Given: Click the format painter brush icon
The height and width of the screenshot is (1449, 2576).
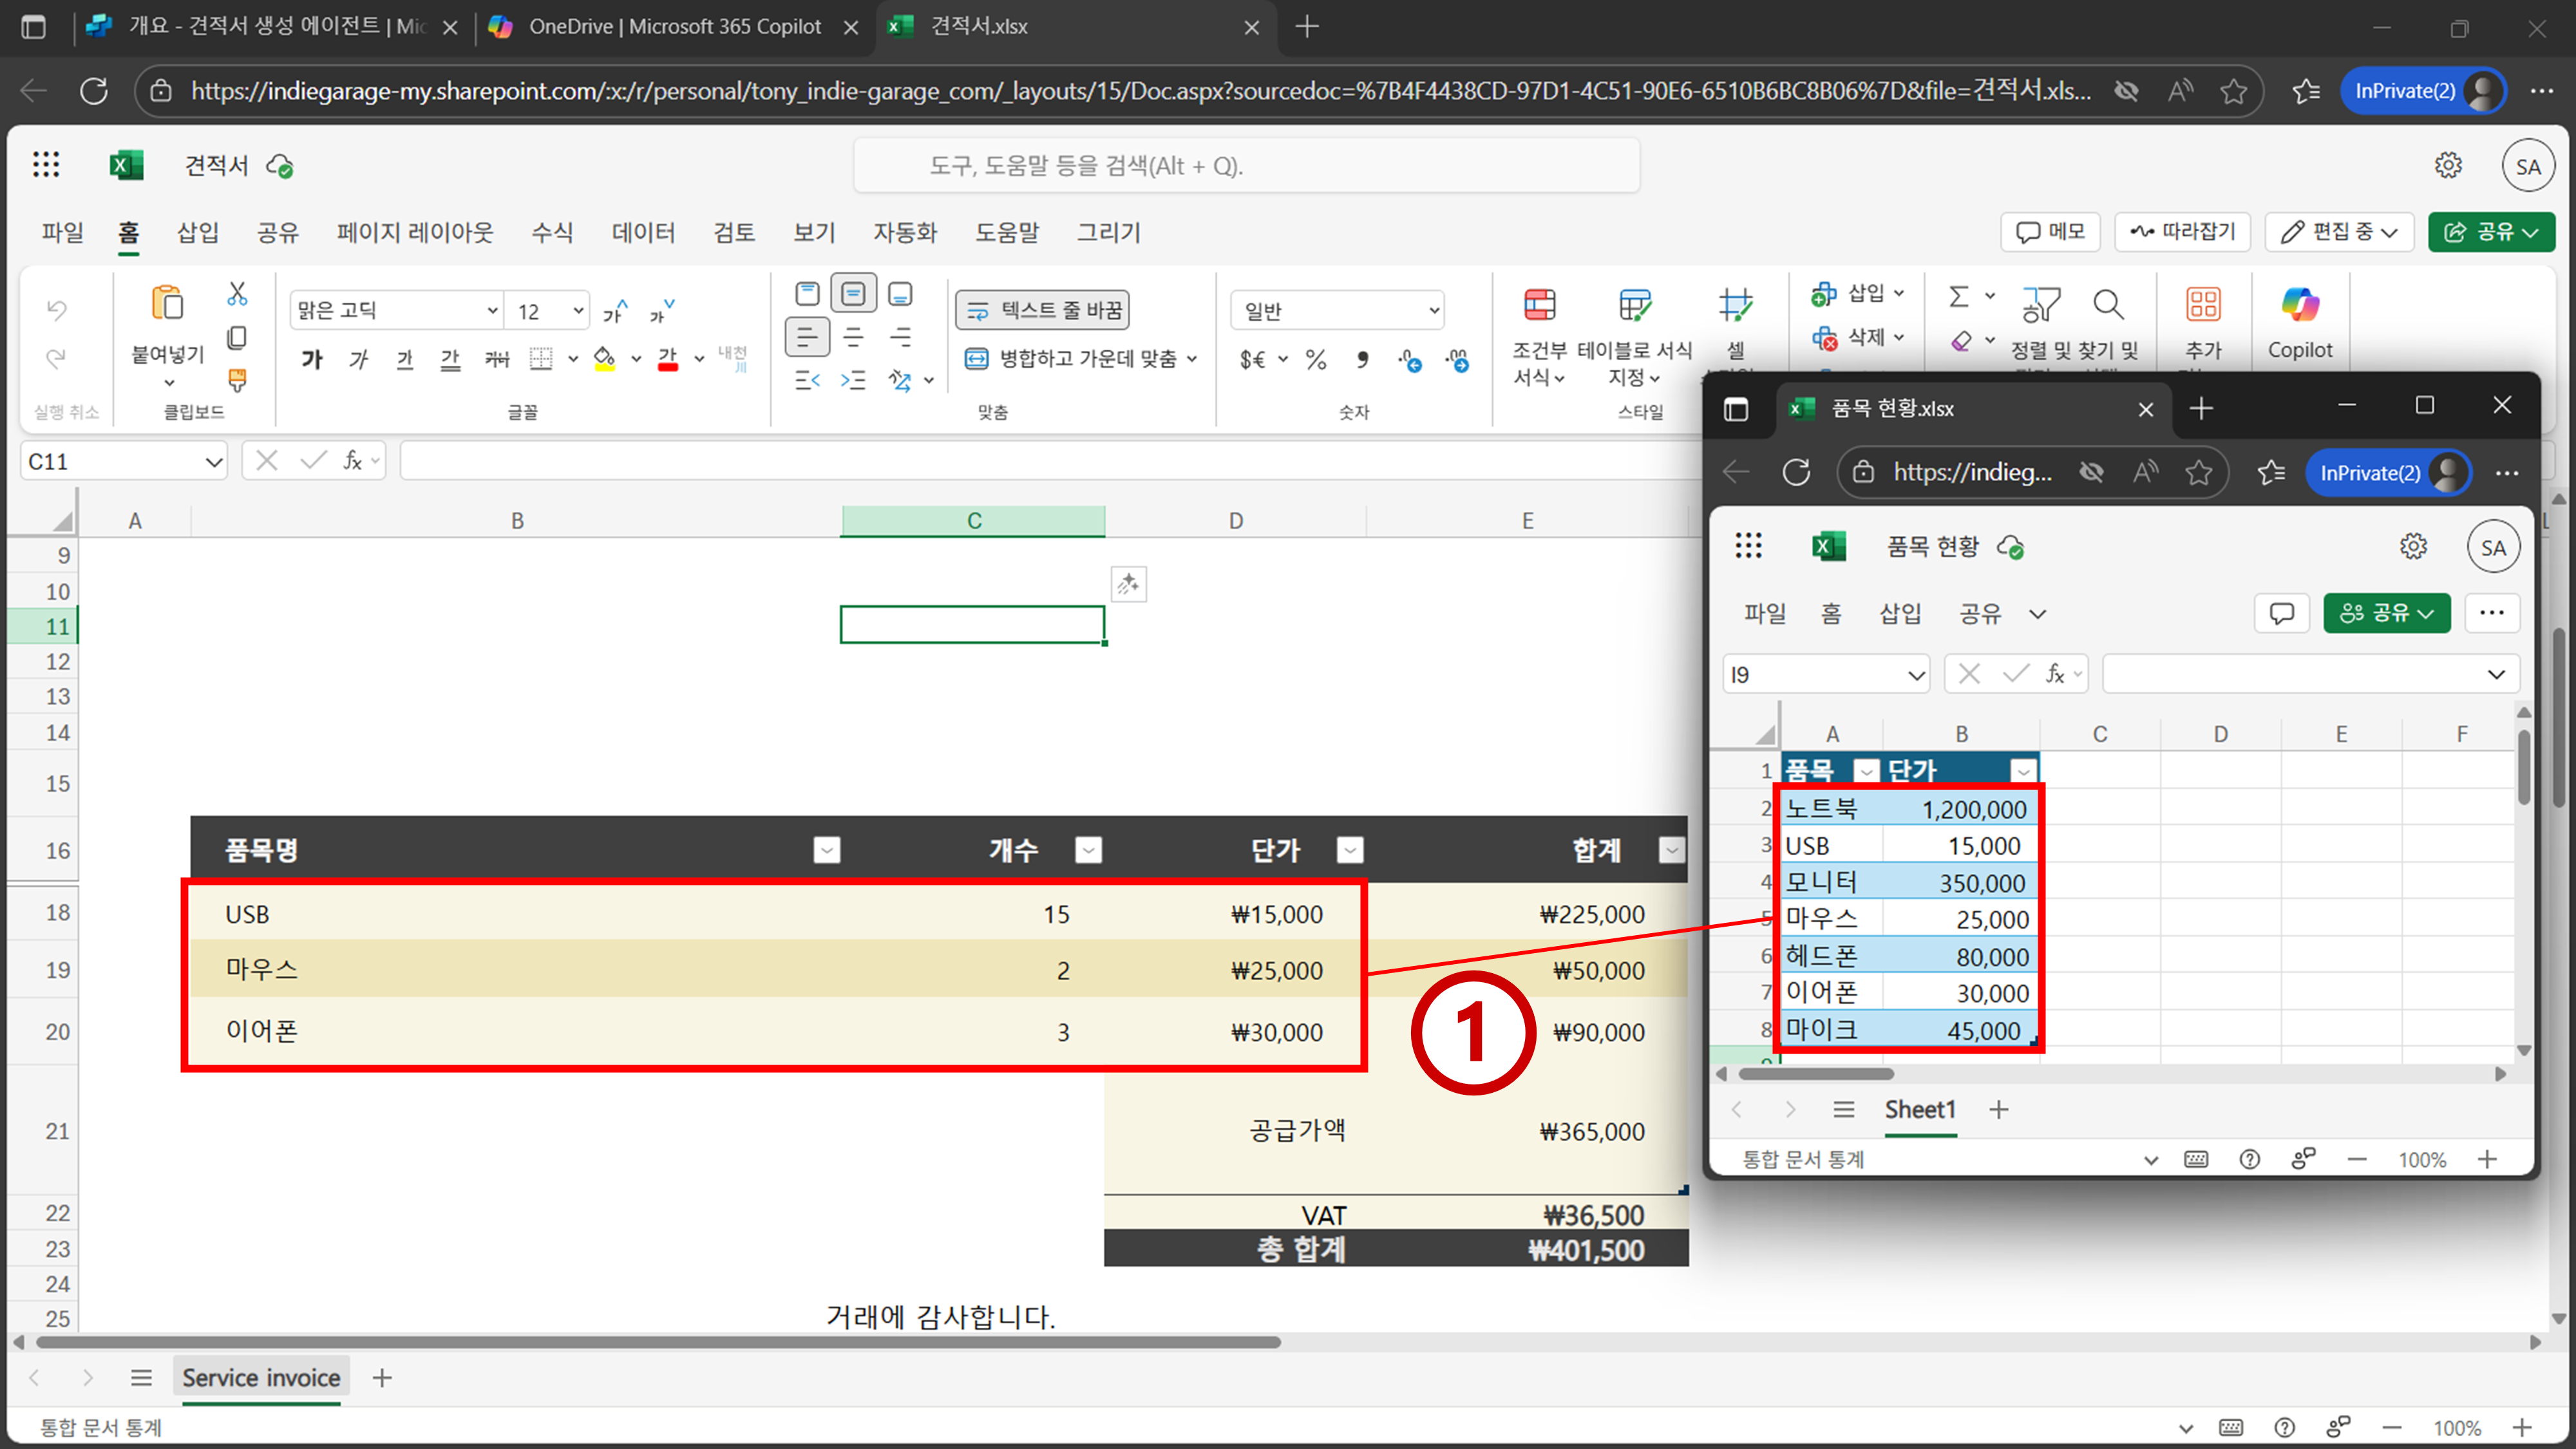Looking at the screenshot, I should click(237, 380).
